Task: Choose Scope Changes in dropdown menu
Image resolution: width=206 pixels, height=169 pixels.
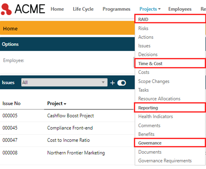Action: (x=154, y=81)
